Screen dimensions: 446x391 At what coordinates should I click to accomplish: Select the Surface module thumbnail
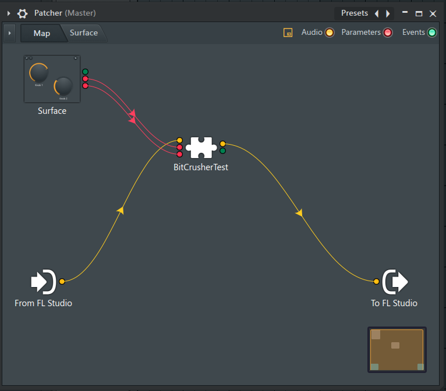coord(52,79)
